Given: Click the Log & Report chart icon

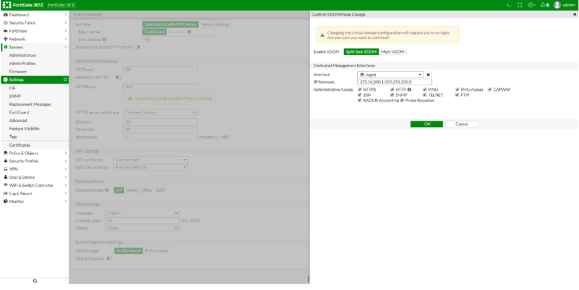Looking at the screenshot, I should click(x=5, y=193).
